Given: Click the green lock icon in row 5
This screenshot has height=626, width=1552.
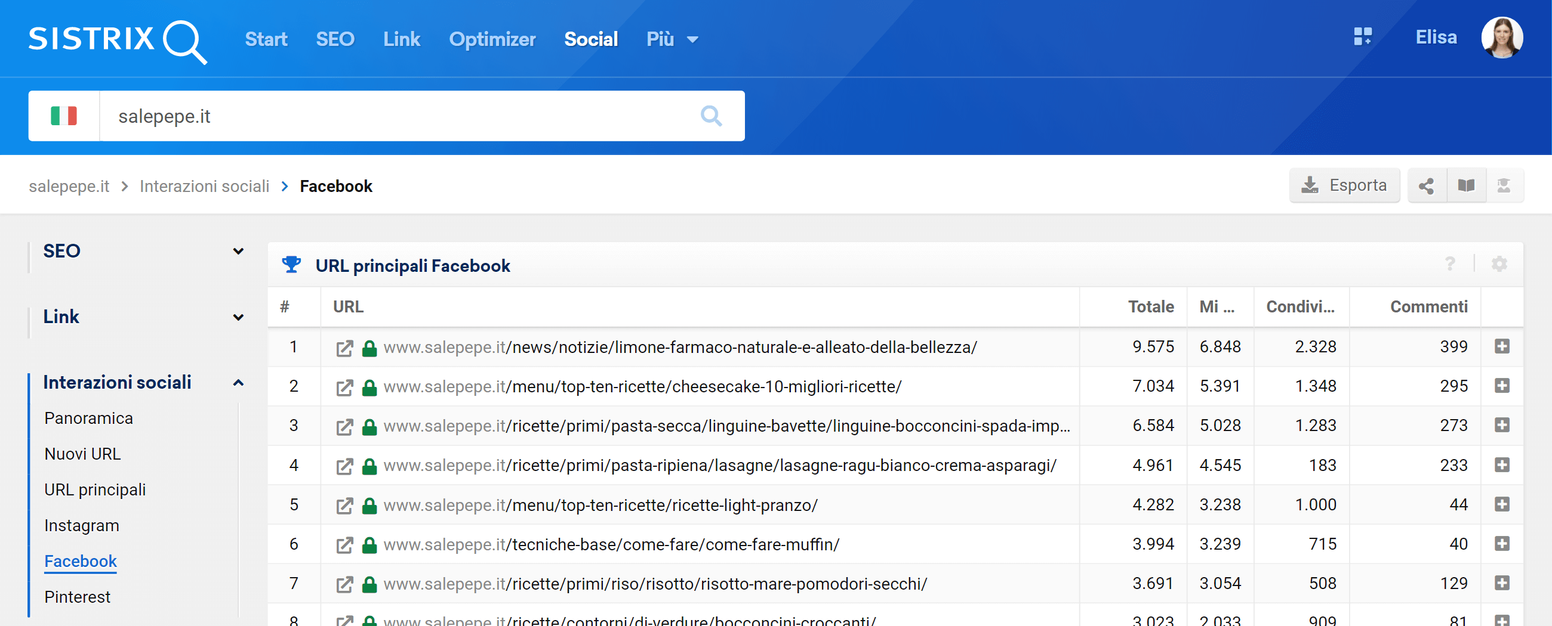Looking at the screenshot, I should [369, 506].
